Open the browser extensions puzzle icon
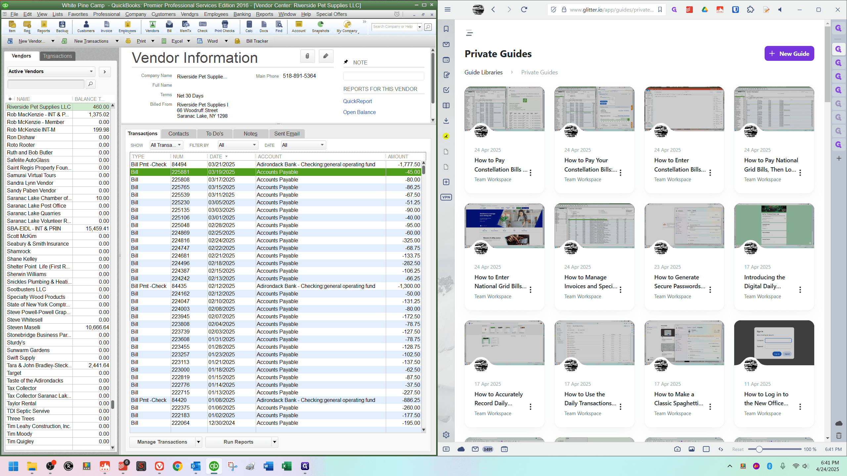The image size is (847, 476). click(x=750, y=10)
